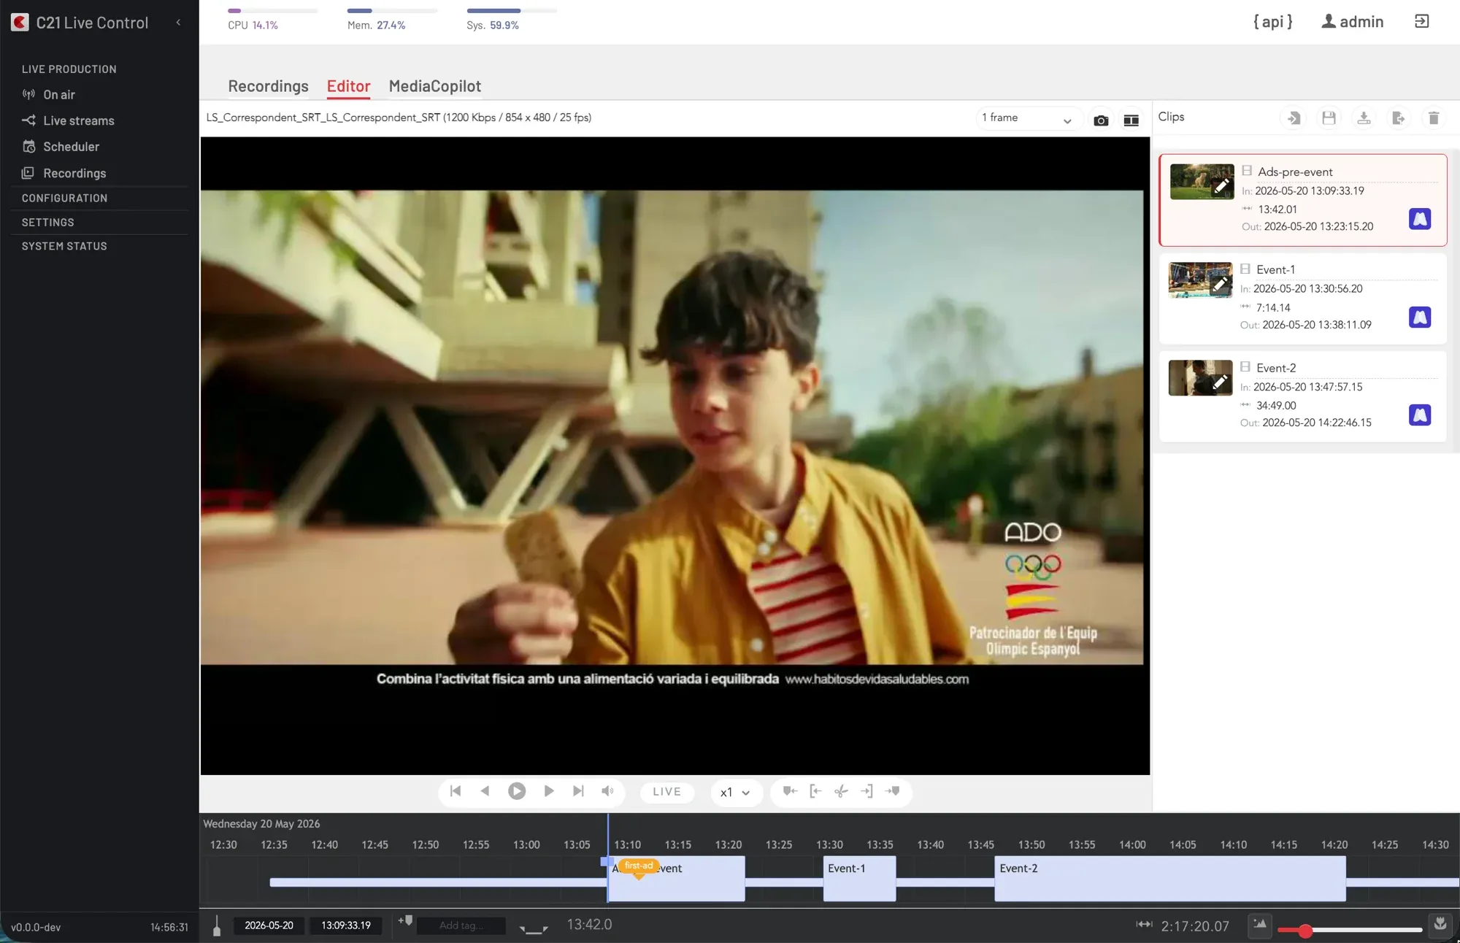The height and width of the screenshot is (943, 1460).
Task: Click the zoom out timeline icon
Action: click(x=1260, y=925)
